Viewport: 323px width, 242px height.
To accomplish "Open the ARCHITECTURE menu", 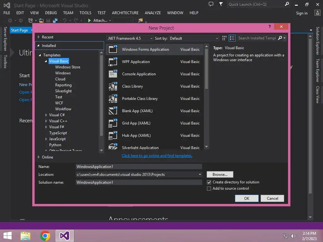I will (x=125, y=13).
